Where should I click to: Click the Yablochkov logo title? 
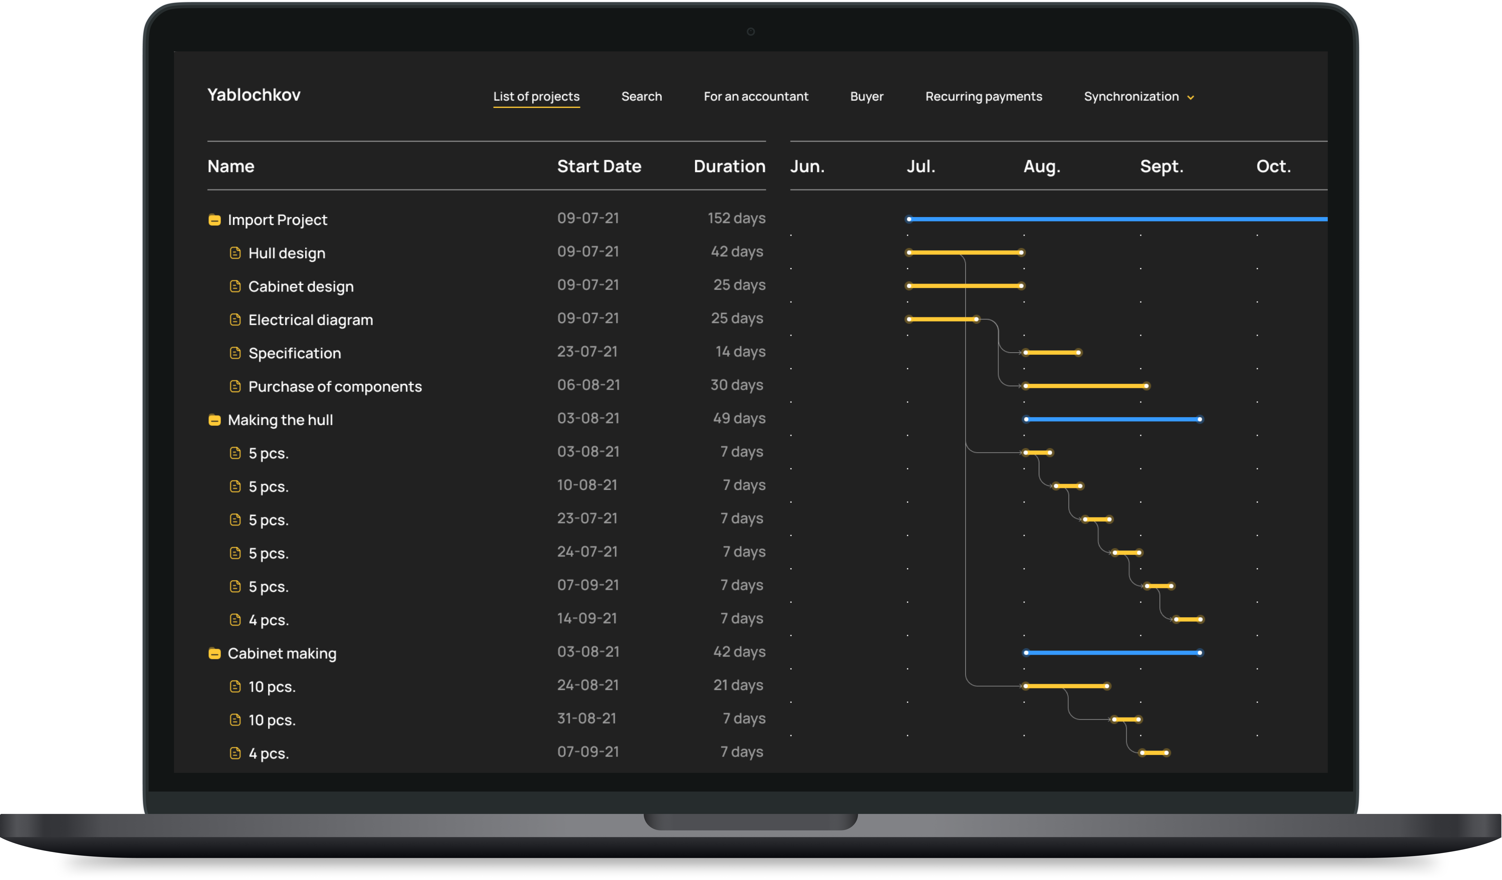[x=254, y=95]
